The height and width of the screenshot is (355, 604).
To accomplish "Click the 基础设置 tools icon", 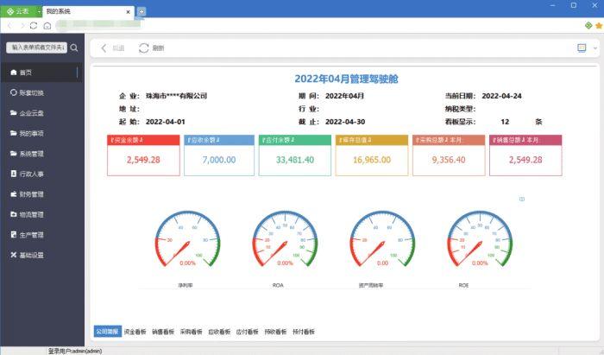I will (x=14, y=255).
